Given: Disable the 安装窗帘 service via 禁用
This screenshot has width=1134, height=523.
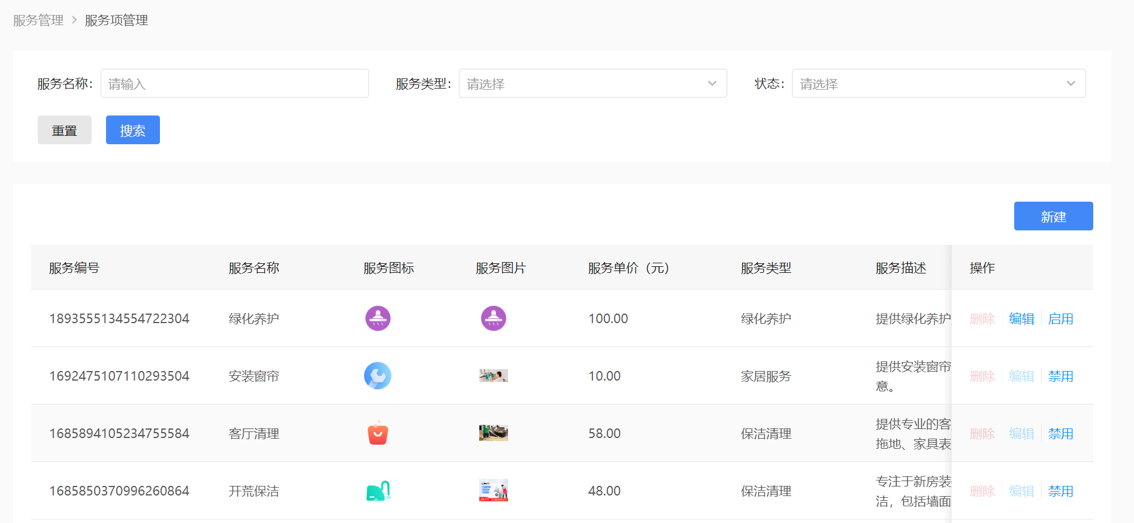Looking at the screenshot, I should click(x=1060, y=376).
